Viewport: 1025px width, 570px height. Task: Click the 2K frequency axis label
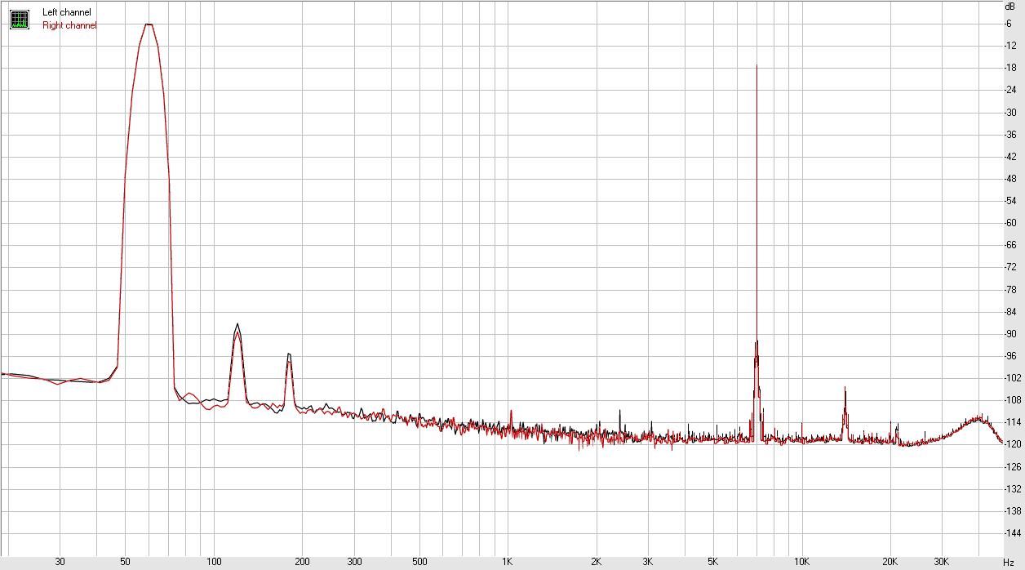596,562
